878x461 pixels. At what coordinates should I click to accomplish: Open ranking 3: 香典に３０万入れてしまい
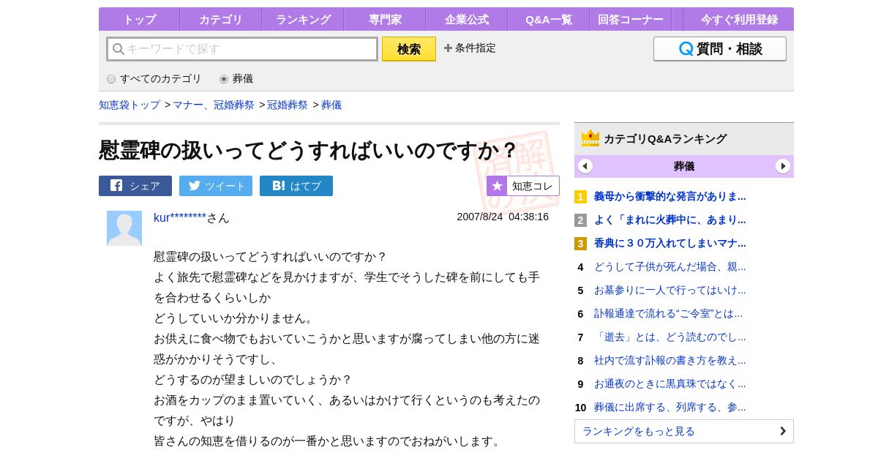[670, 244]
